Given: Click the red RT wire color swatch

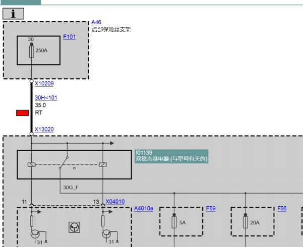Looking at the screenshot, I should click(x=22, y=113).
